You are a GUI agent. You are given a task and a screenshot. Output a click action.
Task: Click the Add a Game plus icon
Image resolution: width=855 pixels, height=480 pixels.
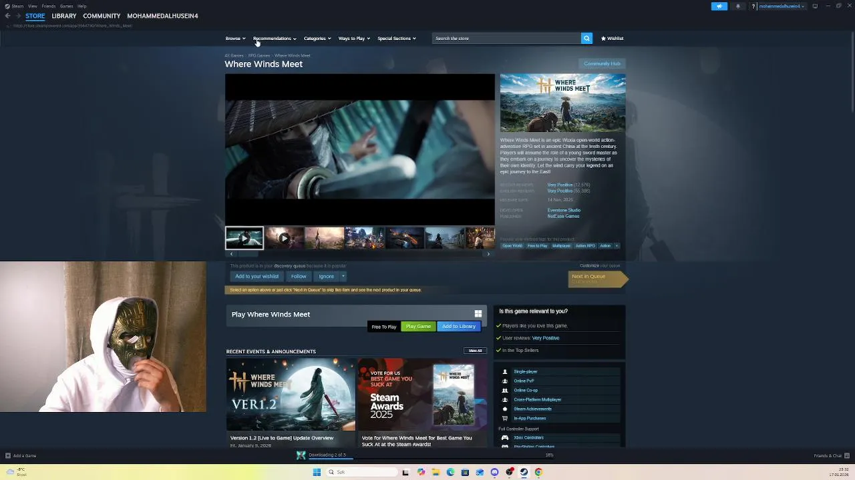tap(8, 455)
